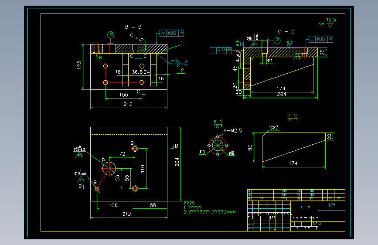
Task: Click the ø36 hole tolerance callout
Action: (x=79, y=150)
